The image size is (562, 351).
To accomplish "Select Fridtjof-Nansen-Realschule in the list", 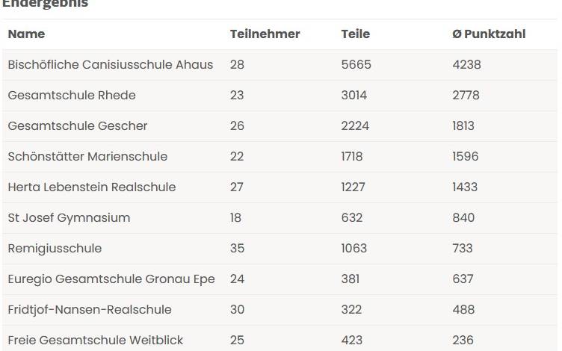I will (90, 310).
